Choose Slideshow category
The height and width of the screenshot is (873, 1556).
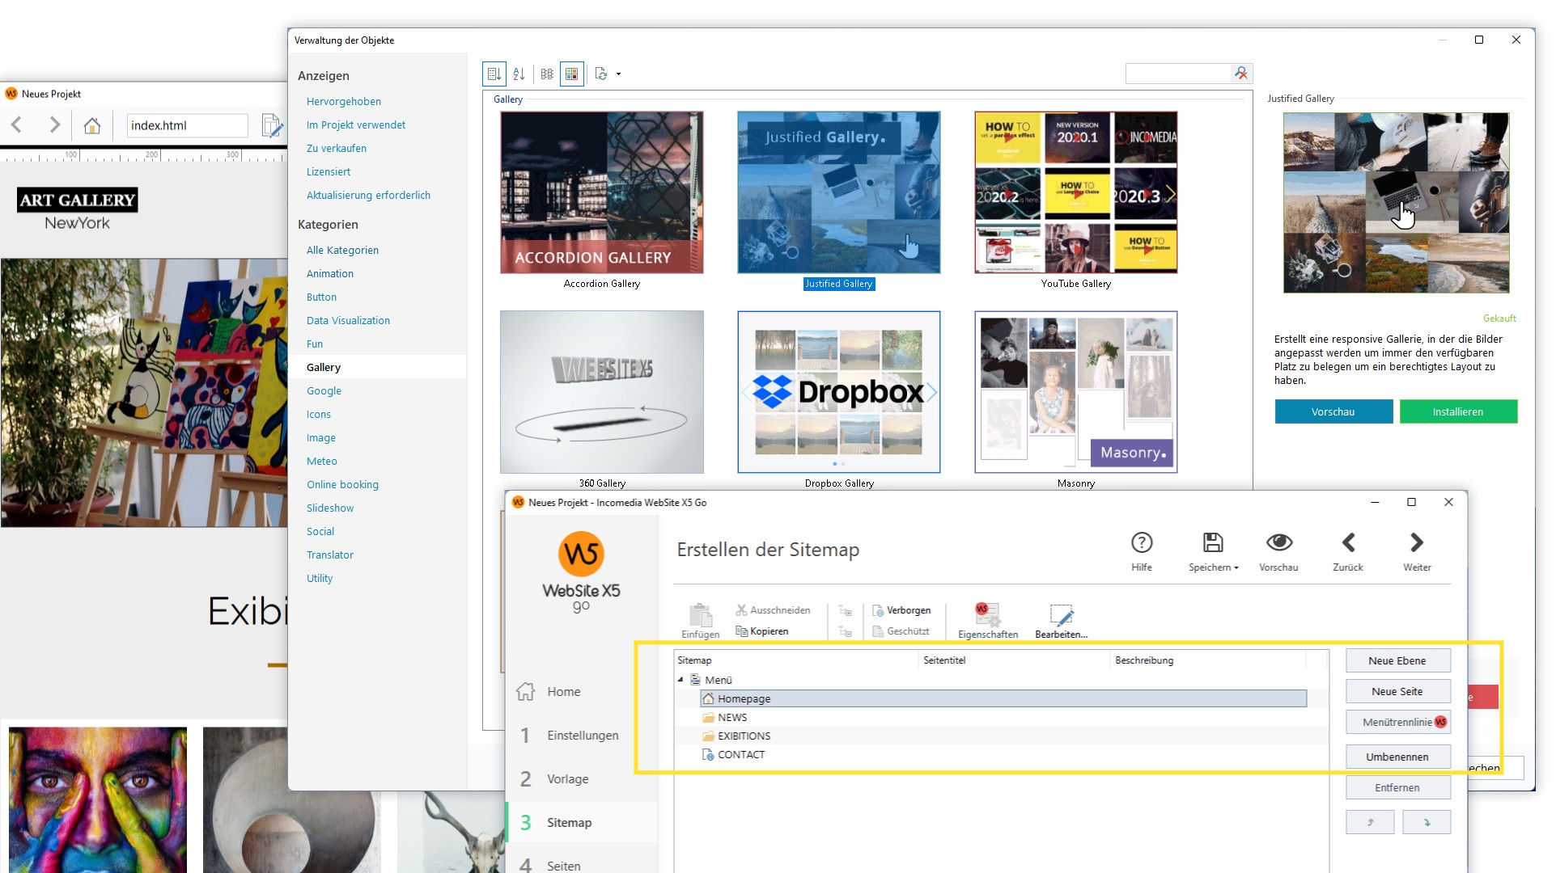330,508
